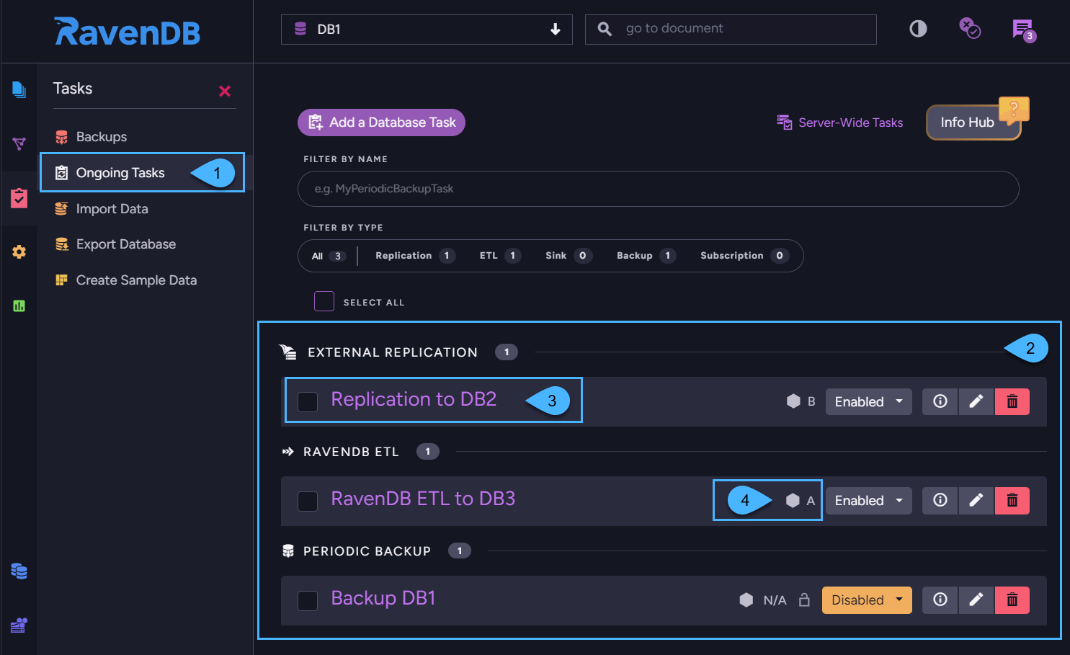Check the Backup DB1 checkbox
This screenshot has width=1070, height=655.
pos(308,600)
